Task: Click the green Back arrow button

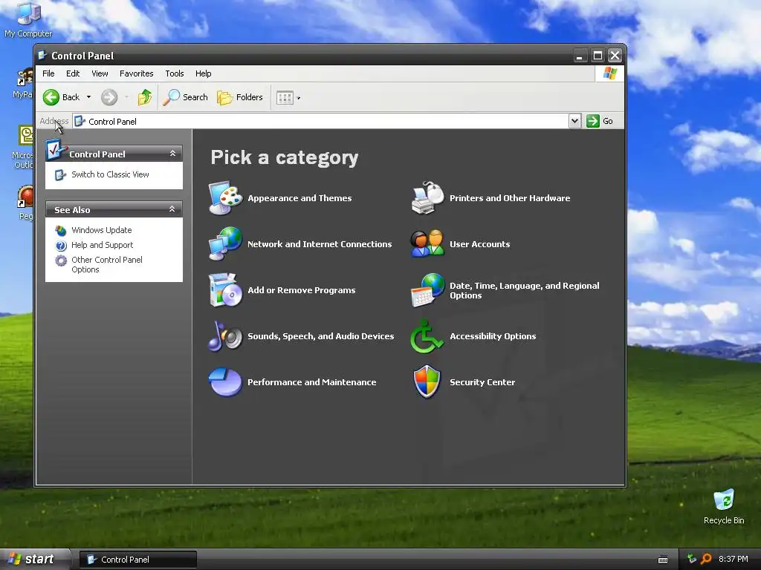Action: [x=51, y=97]
